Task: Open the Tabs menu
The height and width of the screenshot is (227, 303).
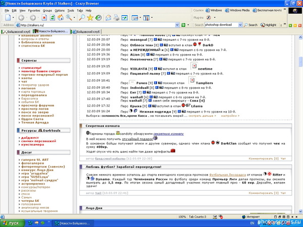Action: (80, 11)
